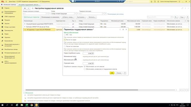
Task: Open calculator for Страховой запас field
Action: click(x=93, y=63)
